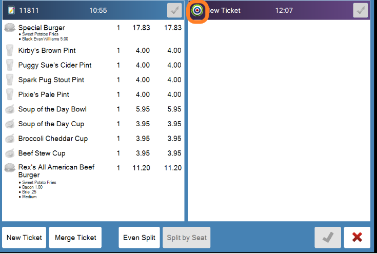The height and width of the screenshot is (254, 377).
Task: Click the Broccoli Cheddar Cup soup icon
Action: tap(10, 139)
